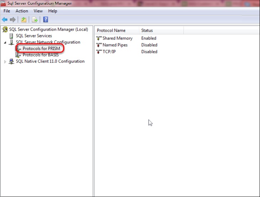Click the Back arrow toolbar icon
The image size is (260, 197).
[x=5, y=20]
